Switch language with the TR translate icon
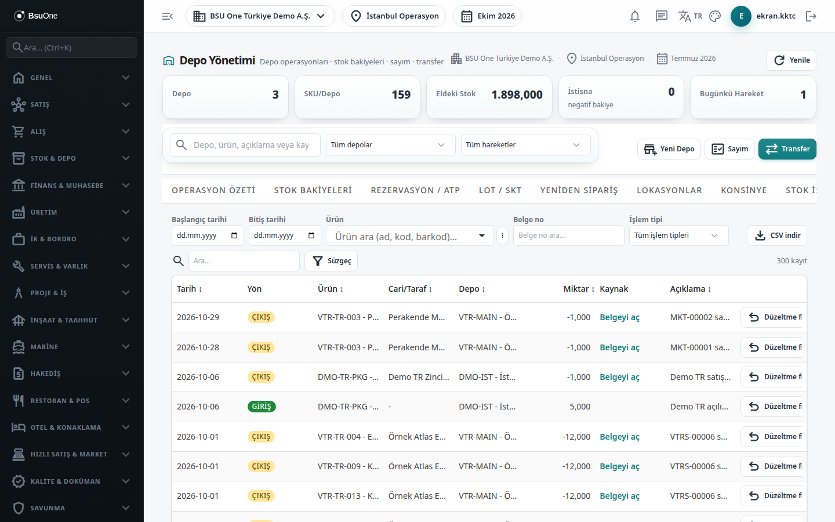The height and width of the screenshot is (522, 835). click(x=690, y=16)
